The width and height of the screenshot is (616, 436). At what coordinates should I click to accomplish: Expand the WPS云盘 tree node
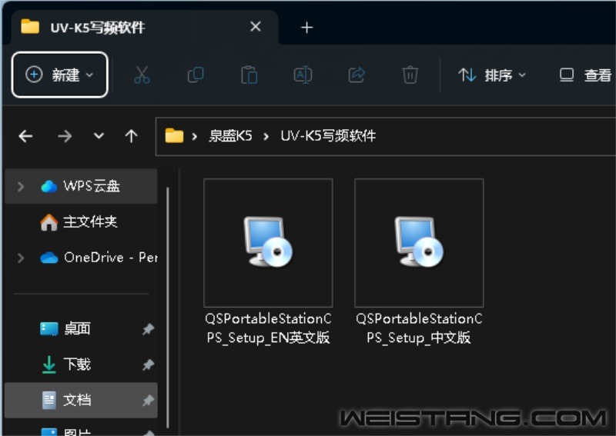(x=21, y=186)
